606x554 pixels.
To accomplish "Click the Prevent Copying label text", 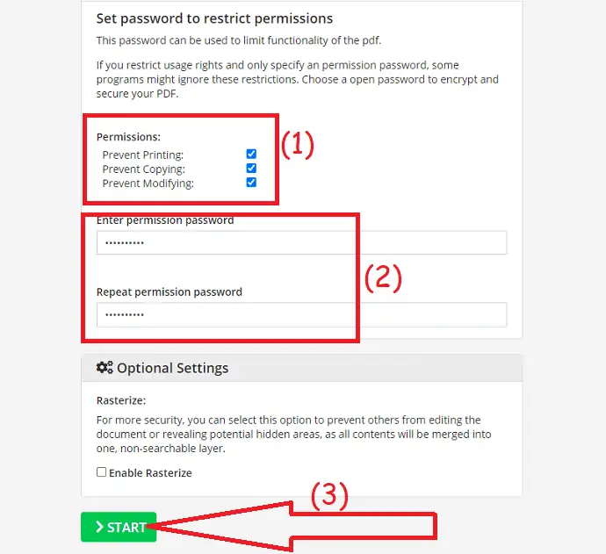I will click(143, 169).
